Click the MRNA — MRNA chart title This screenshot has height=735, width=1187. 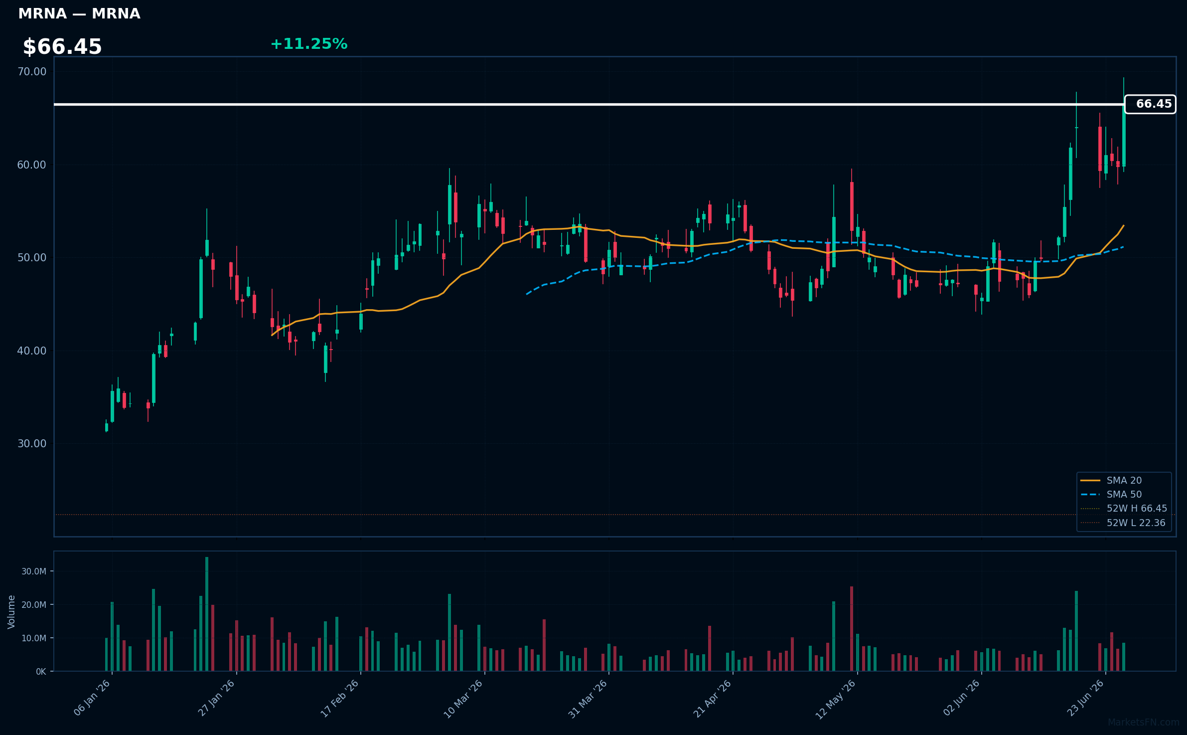click(x=79, y=14)
